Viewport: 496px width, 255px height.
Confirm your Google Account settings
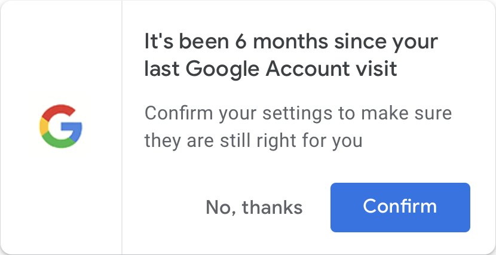click(x=400, y=207)
